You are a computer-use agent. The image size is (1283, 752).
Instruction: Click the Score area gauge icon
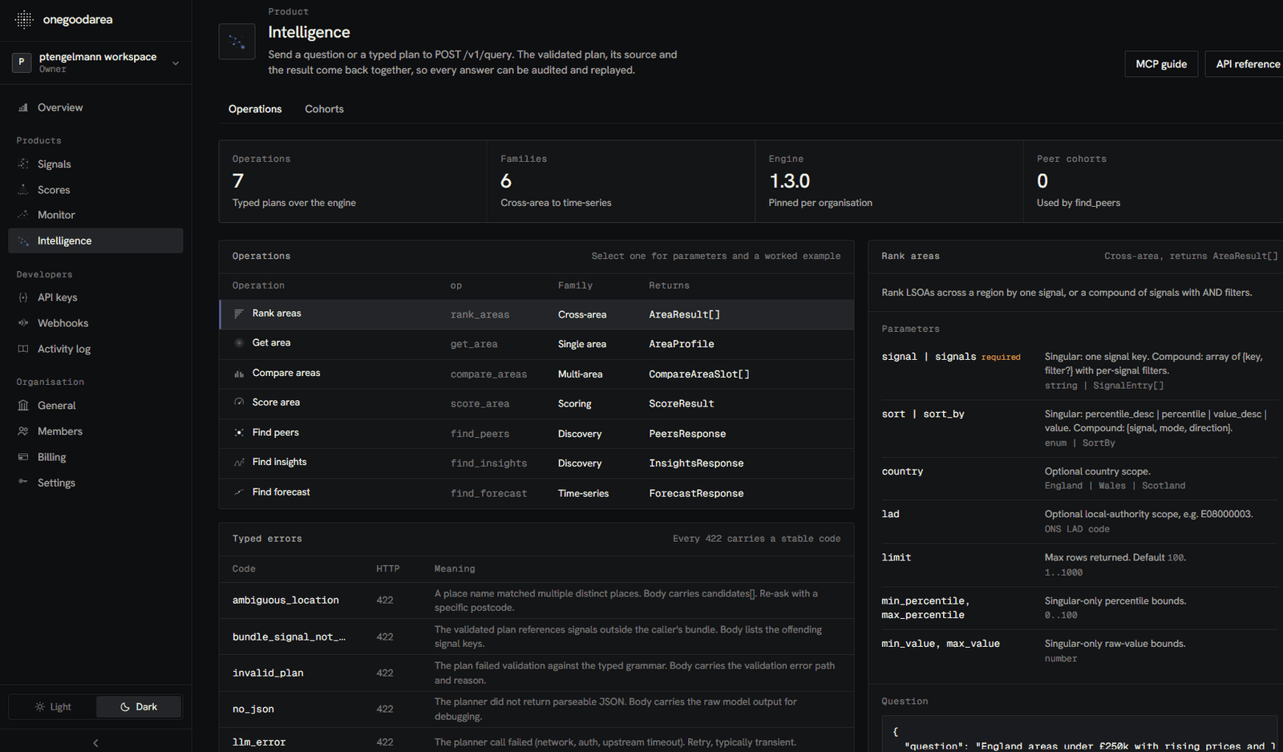tap(239, 402)
